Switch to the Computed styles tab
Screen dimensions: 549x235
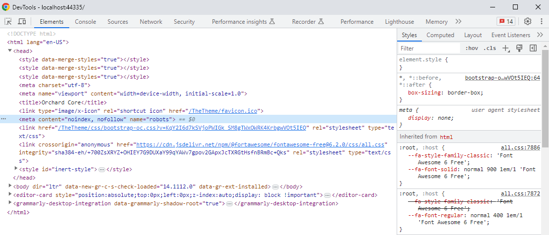[x=440, y=35]
